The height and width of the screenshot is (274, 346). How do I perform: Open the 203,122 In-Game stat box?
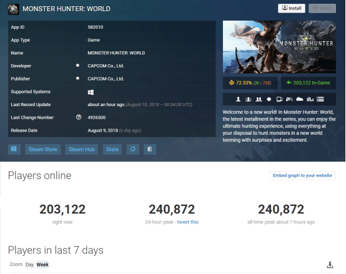pyautogui.click(x=309, y=83)
